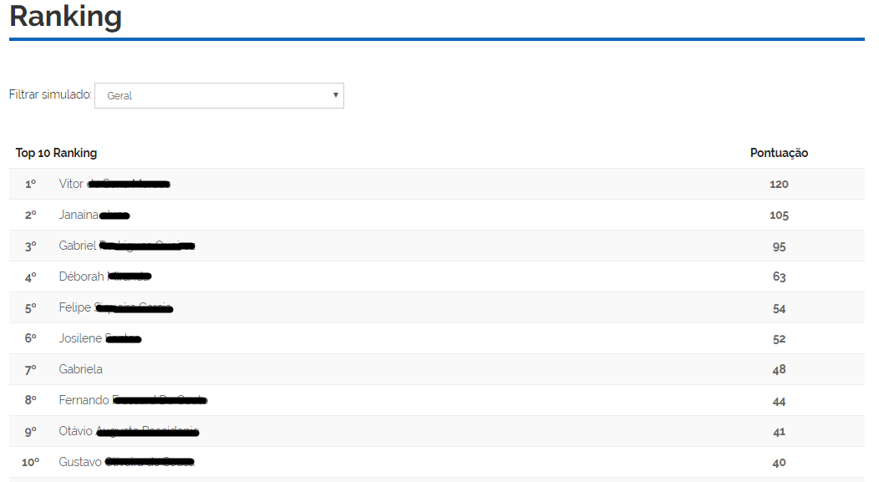879x482 pixels.
Task: Select Otávio in the ninth row
Action: tap(76, 431)
